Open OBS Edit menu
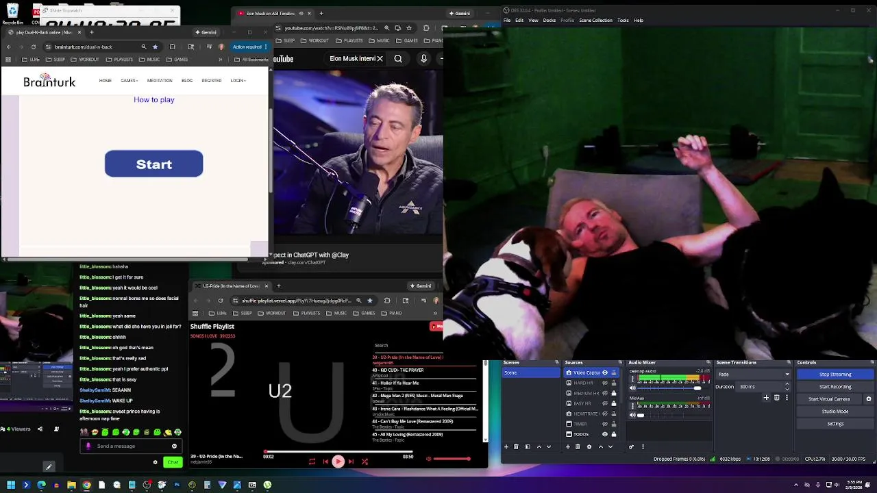This screenshot has width=877, height=493. tap(519, 21)
